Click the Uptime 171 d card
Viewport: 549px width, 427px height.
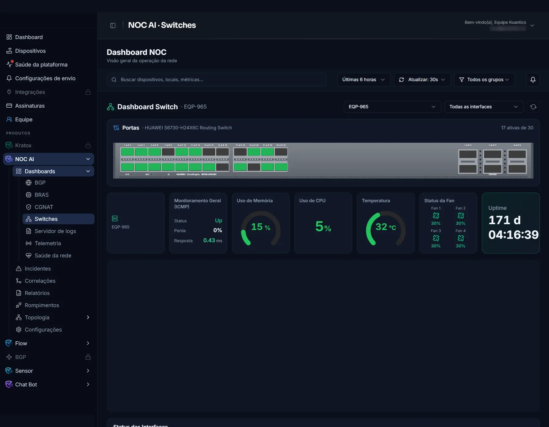pos(511,223)
